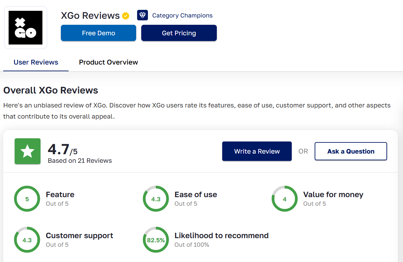Click the Category Champions diamond icon
Viewport: 403px width, 262px height.
point(143,15)
